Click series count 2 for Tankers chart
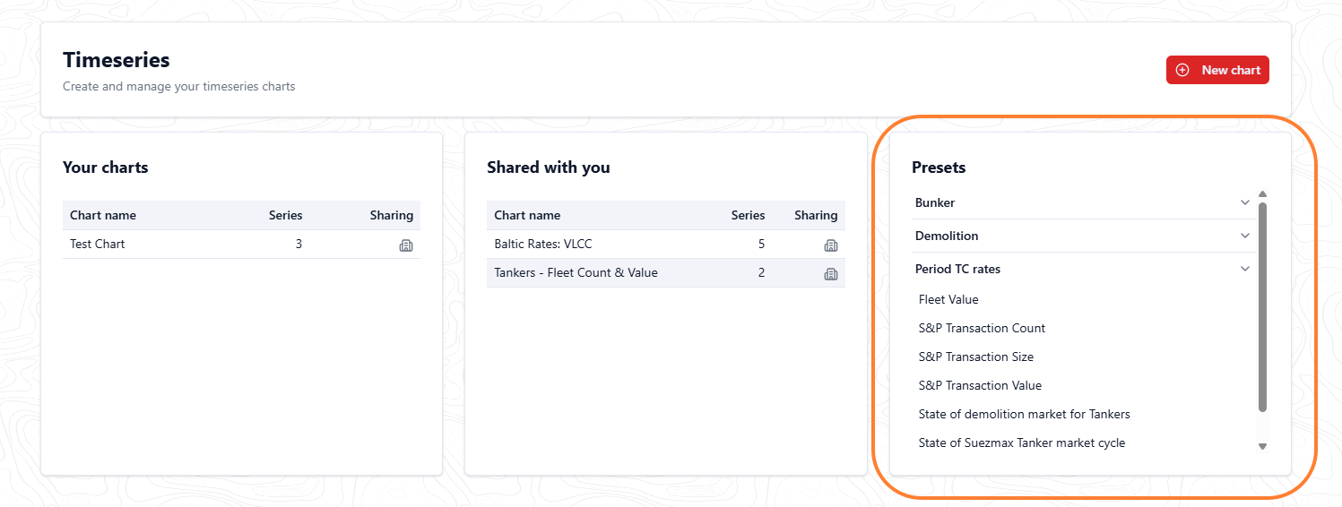The image size is (1342, 507). [761, 272]
